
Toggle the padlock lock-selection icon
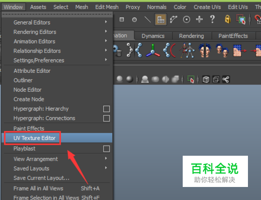[x=228, y=19]
